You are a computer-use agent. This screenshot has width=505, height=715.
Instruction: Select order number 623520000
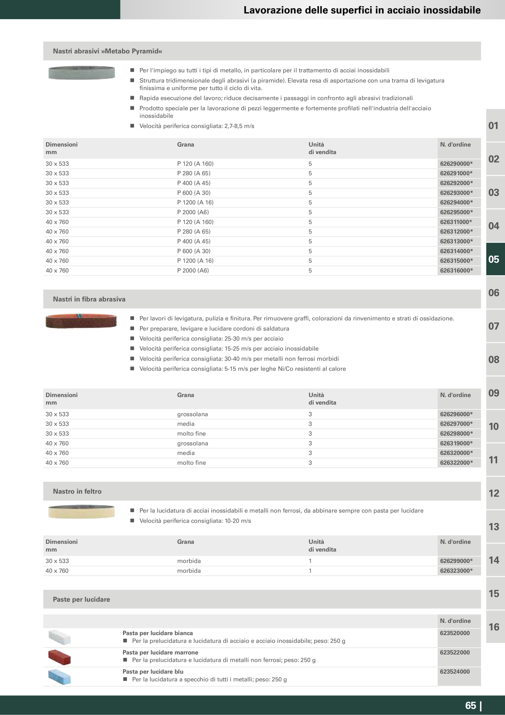click(x=455, y=633)
